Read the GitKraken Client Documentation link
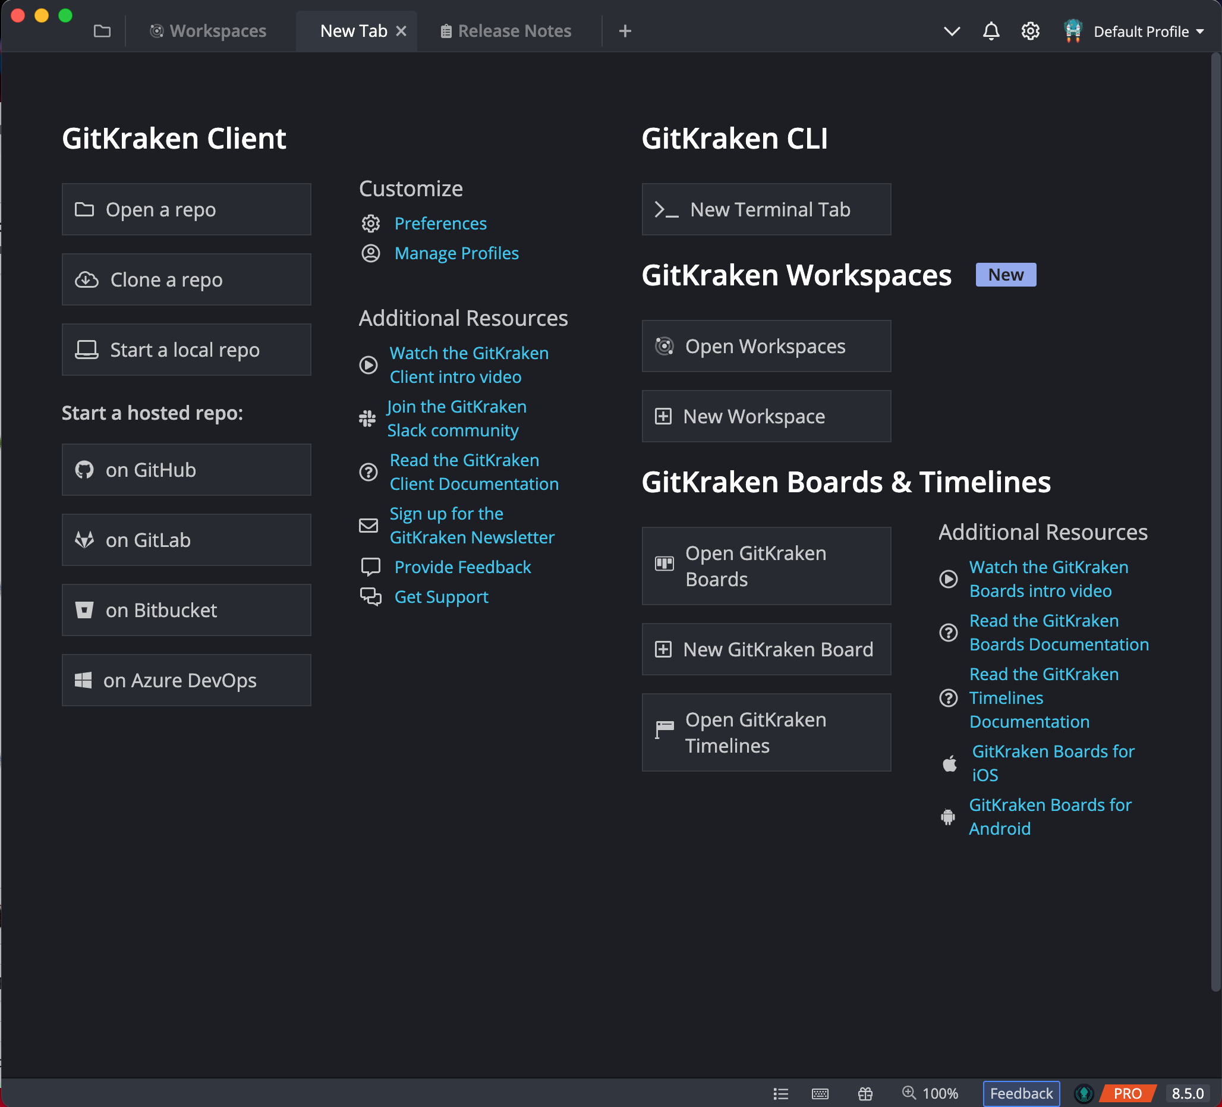 pos(473,472)
